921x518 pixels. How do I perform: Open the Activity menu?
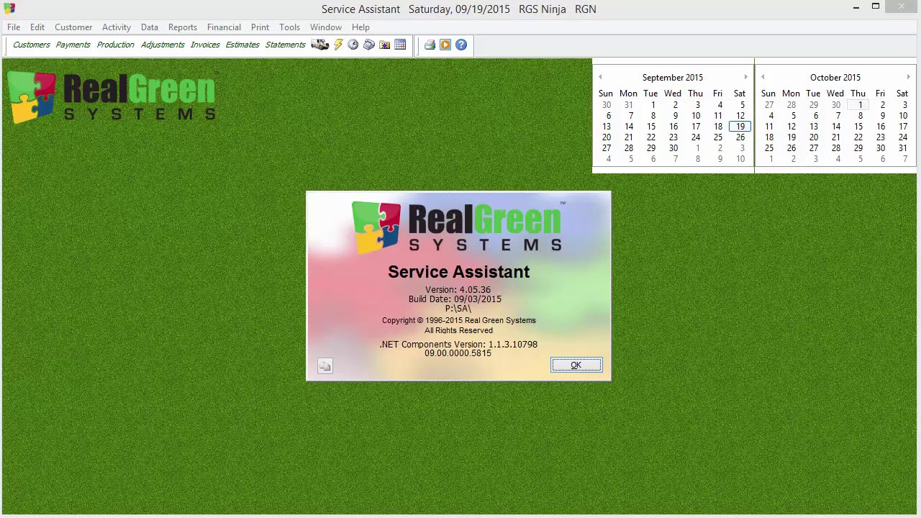117,27
